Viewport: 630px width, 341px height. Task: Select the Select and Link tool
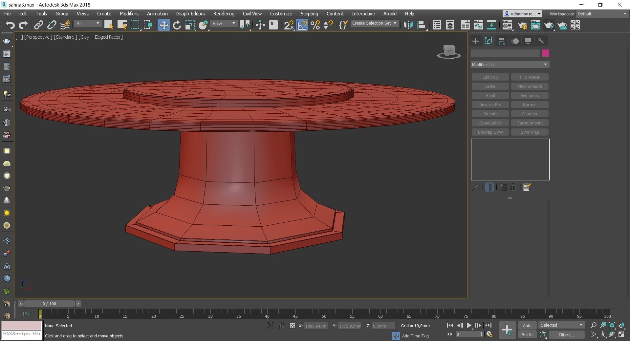tap(39, 25)
